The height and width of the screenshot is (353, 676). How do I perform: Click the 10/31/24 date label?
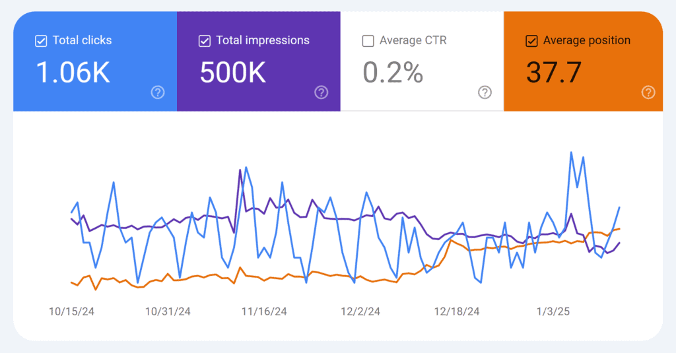click(168, 311)
